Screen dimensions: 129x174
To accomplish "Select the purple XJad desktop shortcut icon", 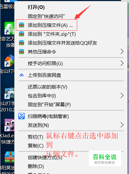I will pos(9,125).
